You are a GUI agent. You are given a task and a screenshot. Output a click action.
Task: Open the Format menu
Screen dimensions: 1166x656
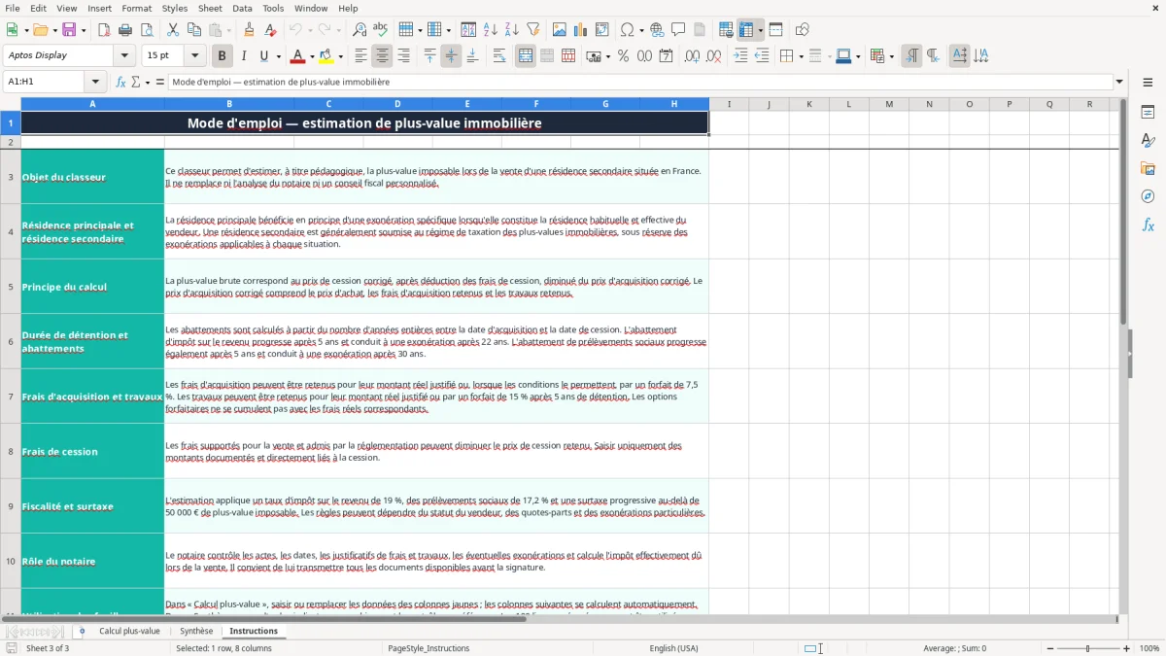[x=136, y=8]
